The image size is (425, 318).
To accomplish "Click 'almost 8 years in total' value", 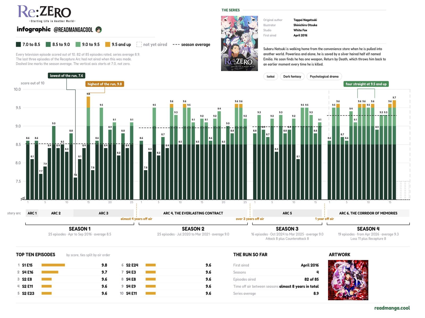I will (x=299, y=286).
